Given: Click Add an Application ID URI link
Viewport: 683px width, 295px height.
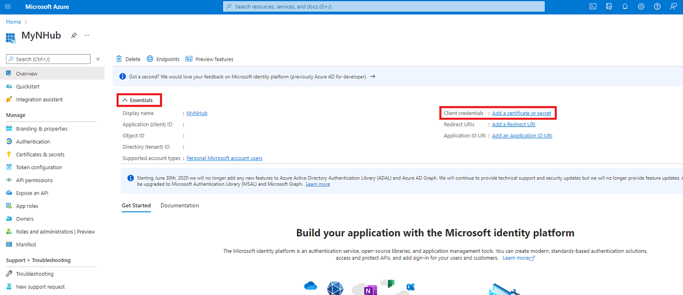Looking at the screenshot, I should click(522, 136).
